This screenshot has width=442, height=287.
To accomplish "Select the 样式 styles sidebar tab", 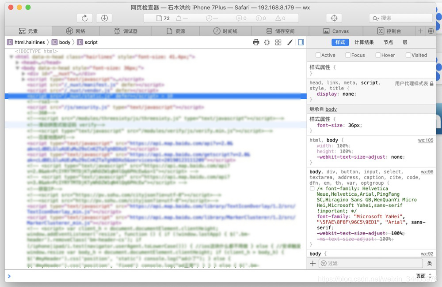I will (340, 42).
